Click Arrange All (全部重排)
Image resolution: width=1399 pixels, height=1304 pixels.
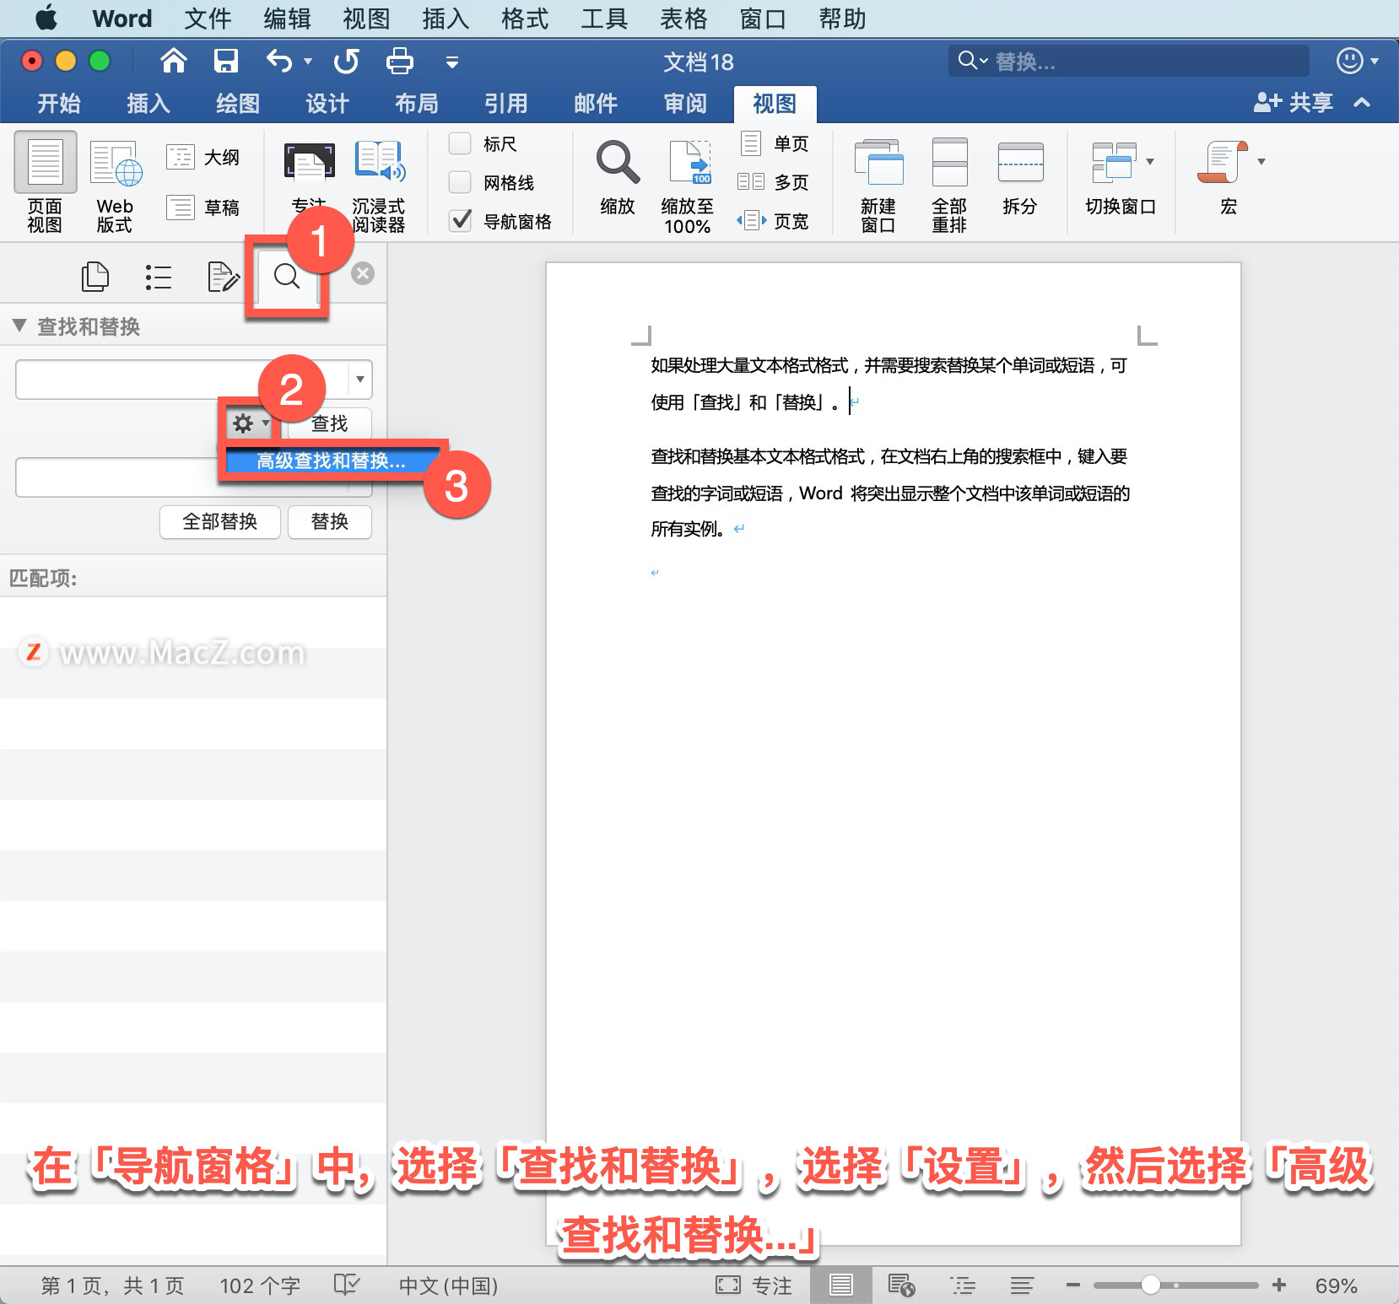949,186
